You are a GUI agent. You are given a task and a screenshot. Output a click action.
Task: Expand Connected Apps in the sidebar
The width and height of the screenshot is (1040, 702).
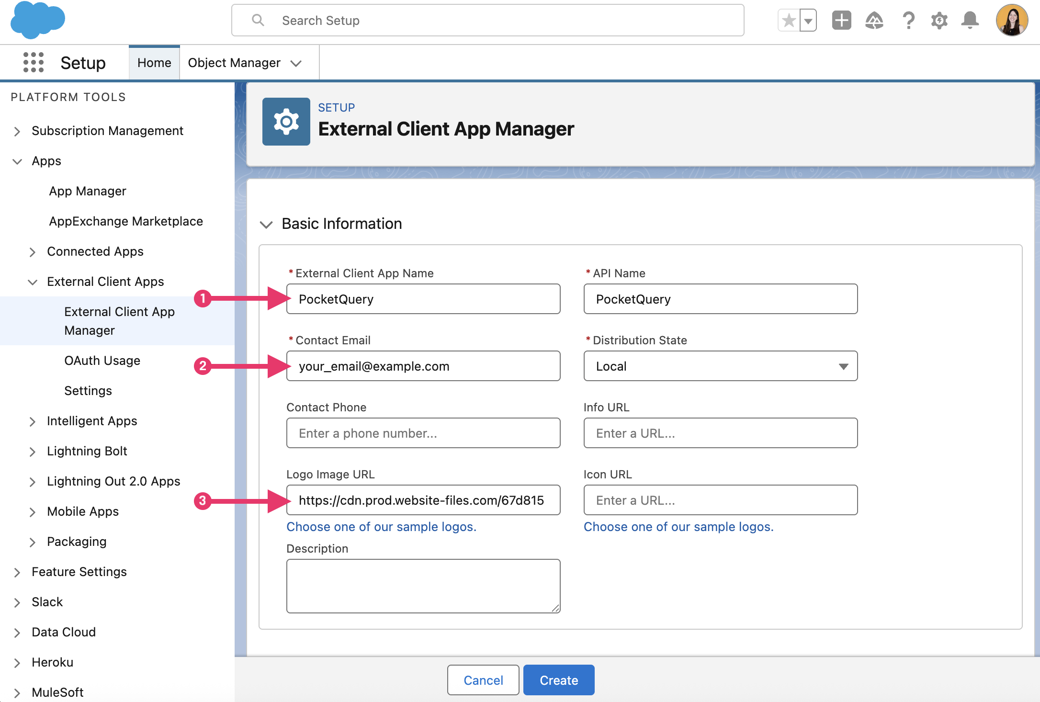(x=33, y=251)
